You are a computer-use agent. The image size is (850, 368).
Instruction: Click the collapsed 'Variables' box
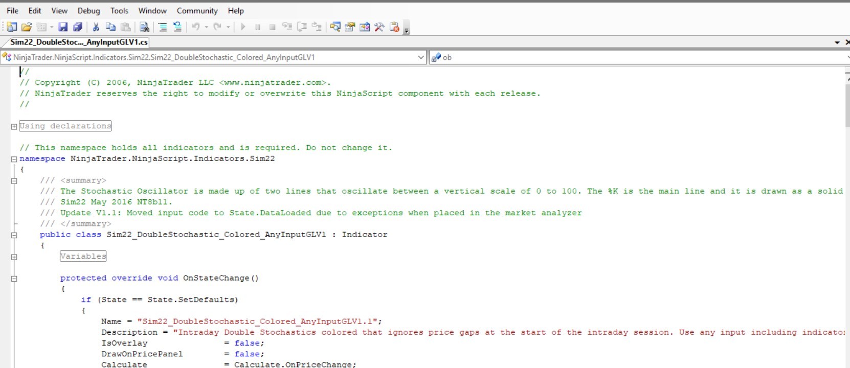tap(83, 256)
